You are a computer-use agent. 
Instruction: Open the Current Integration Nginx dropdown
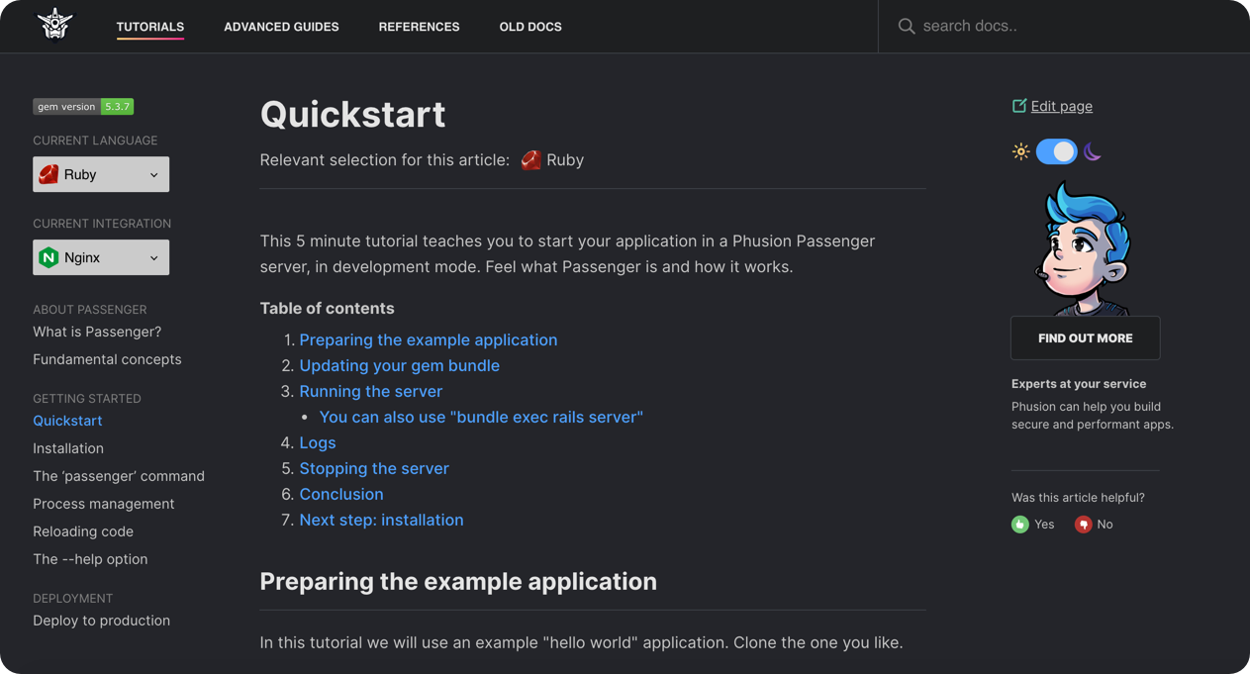coord(101,257)
